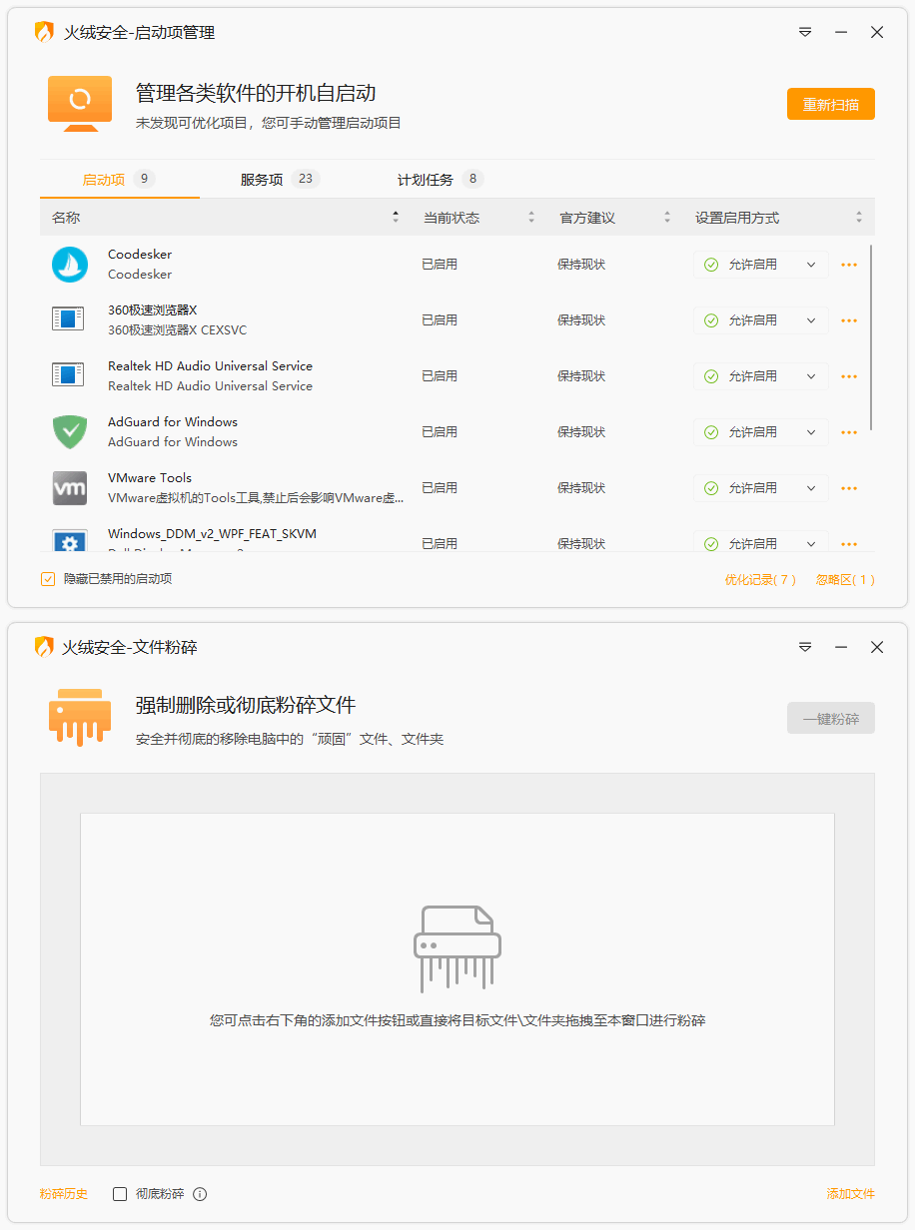The height and width of the screenshot is (1230, 915).
Task: Open the 允许启用 dropdown for Realtek HD Audio
Action: pos(761,376)
